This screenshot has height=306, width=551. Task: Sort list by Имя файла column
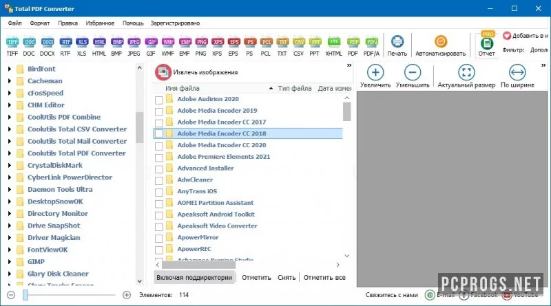click(x=183, y=89)
